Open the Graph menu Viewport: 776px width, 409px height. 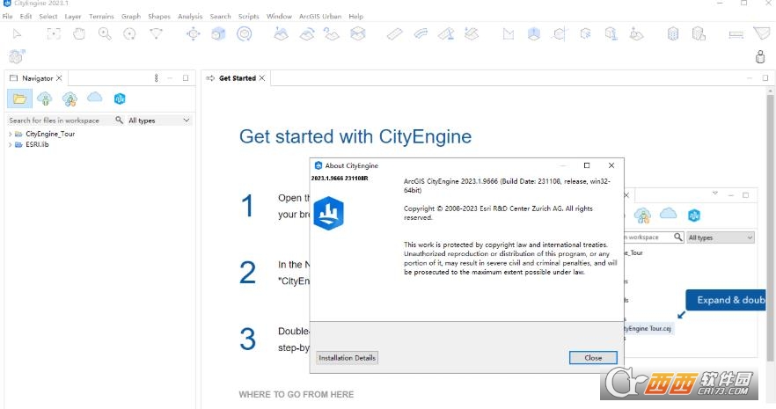coord(131,17)
